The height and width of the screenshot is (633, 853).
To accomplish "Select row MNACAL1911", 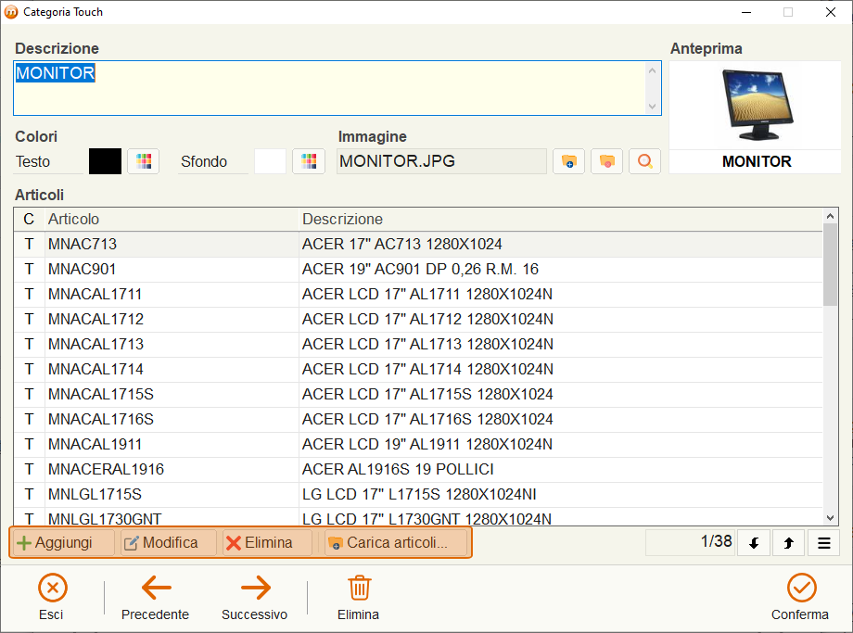I will click(418, 444).
